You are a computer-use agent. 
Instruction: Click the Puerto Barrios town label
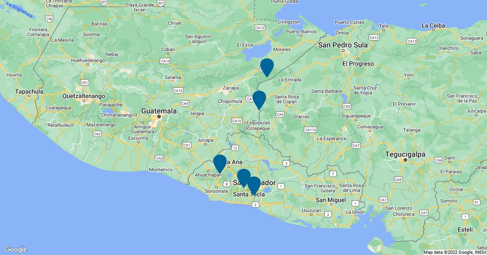point(301,31)
